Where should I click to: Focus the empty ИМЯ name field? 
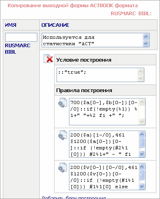pos(21,37)
